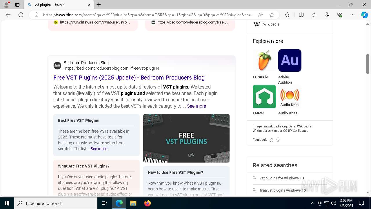371x209 pixels.
Task: Toggle split screen view
Action: 301,15
